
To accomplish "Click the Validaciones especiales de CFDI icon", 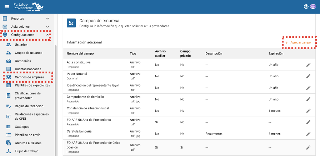I will pyautogui.click(x=9, y=116).
